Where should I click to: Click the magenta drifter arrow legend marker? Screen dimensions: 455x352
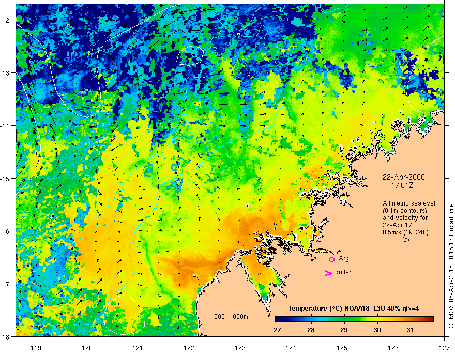pos(328,273)
